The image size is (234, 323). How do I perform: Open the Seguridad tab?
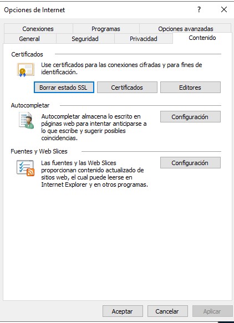point(85,39)
